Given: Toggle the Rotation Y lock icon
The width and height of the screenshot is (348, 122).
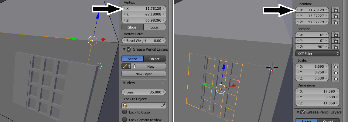Looking at the screenshot, I should pyautogui.click(x=335, y=41).
